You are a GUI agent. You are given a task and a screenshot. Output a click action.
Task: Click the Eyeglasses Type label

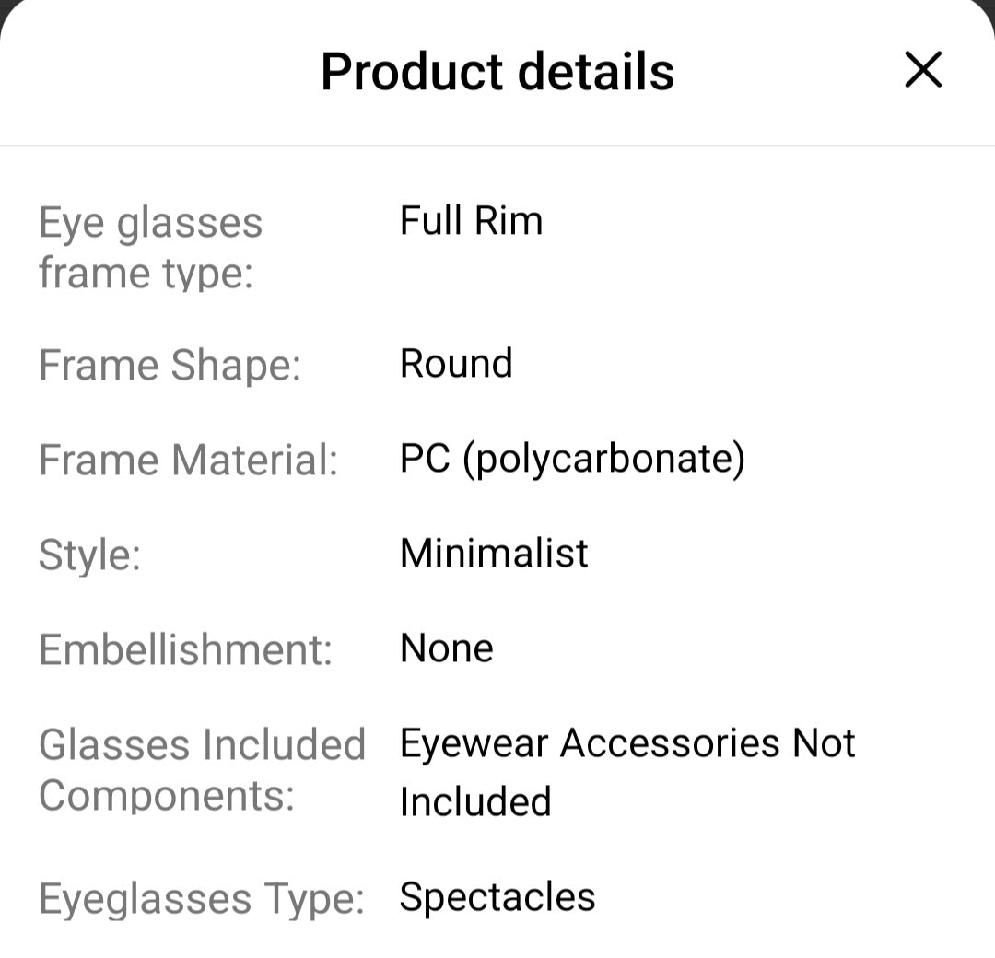(x=202, y=896)
